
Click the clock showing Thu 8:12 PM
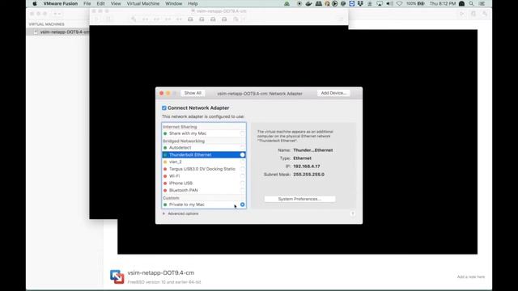click(x=443, y=3)
